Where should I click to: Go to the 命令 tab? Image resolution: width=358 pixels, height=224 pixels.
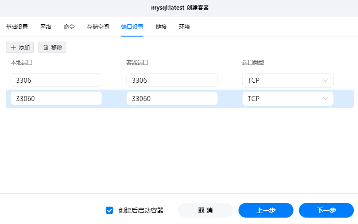(69, 27)
